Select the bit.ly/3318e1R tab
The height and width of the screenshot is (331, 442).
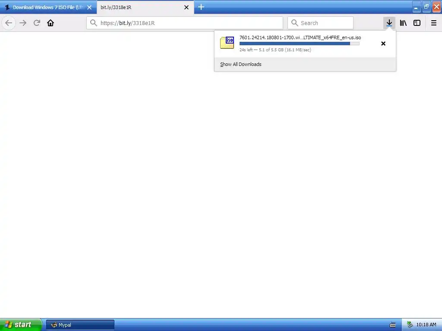(x=145, y=7)
